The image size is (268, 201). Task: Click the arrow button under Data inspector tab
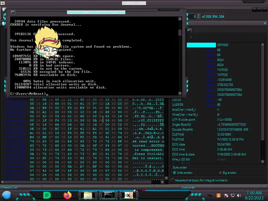191,37
